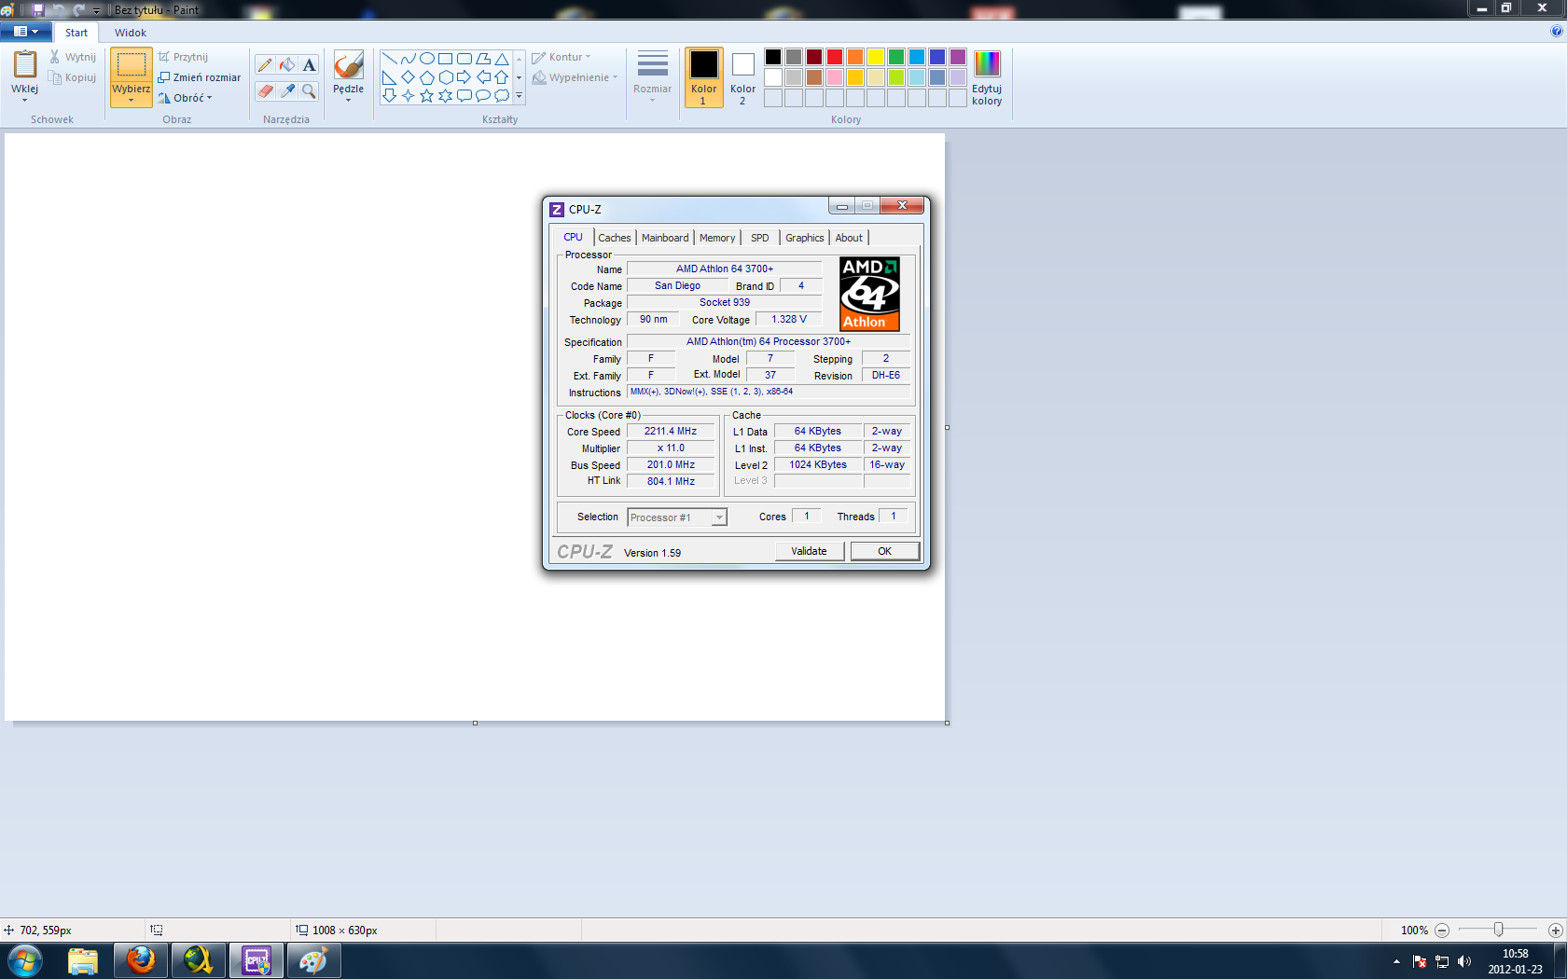Select the Magnifier tool

310,91
